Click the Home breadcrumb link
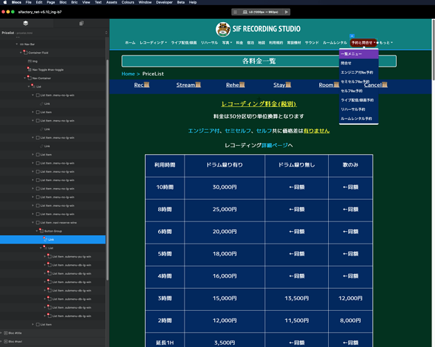The width and height of the screenshot is (435, 347). (x=128, y=74)
